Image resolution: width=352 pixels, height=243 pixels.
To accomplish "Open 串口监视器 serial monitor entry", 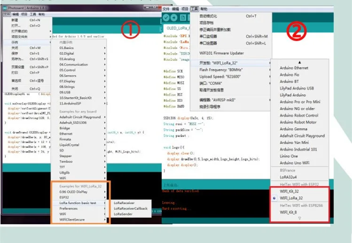I will pos(231,36).
